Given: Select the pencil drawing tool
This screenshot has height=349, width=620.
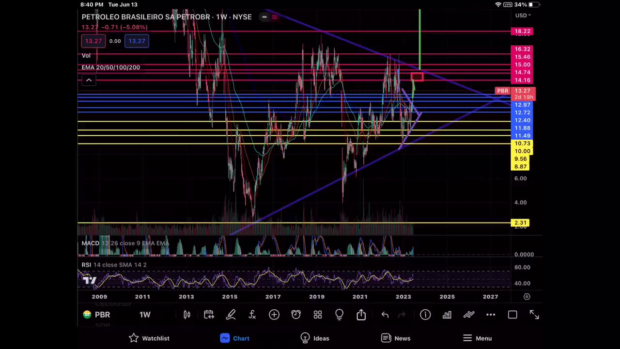Looking at the screenshot, I should tap(231, 315).
